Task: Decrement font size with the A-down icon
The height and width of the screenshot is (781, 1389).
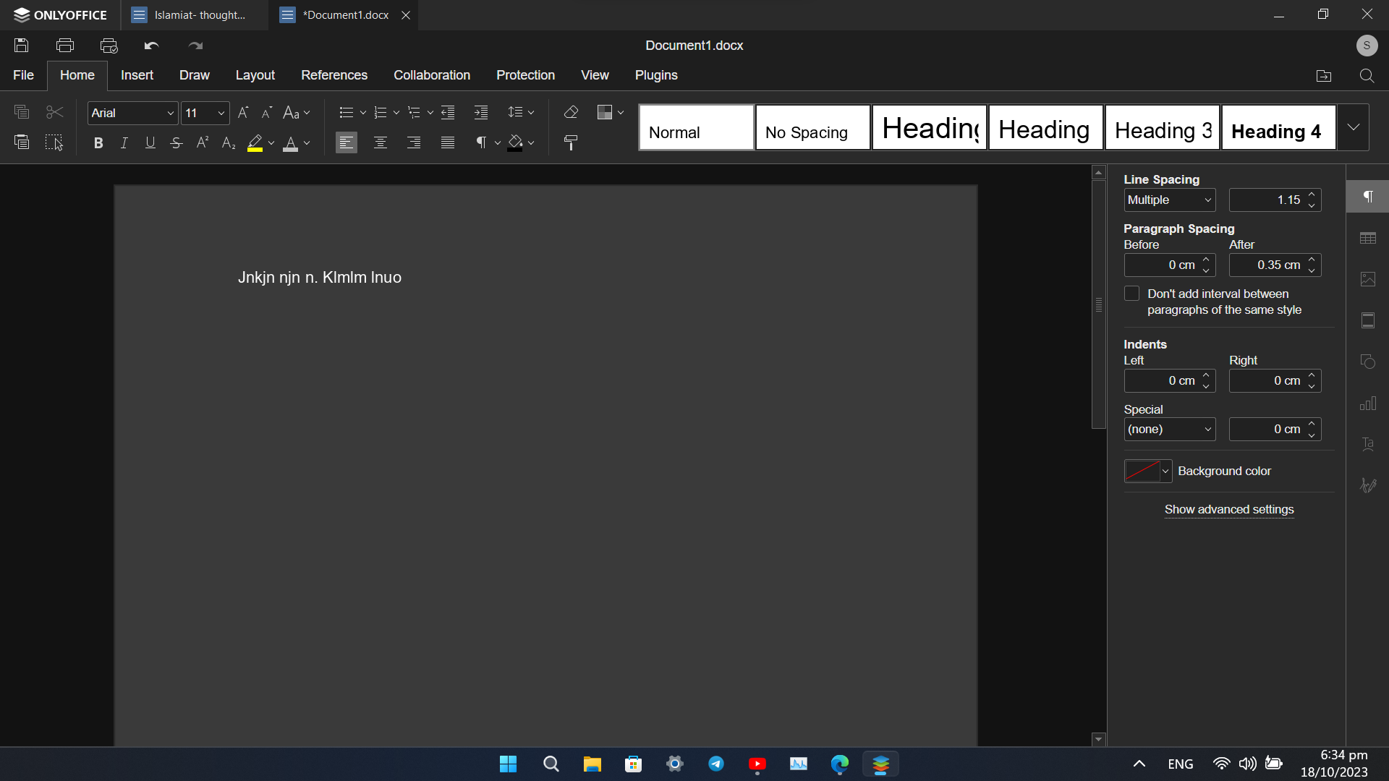Action: [266, 112]
